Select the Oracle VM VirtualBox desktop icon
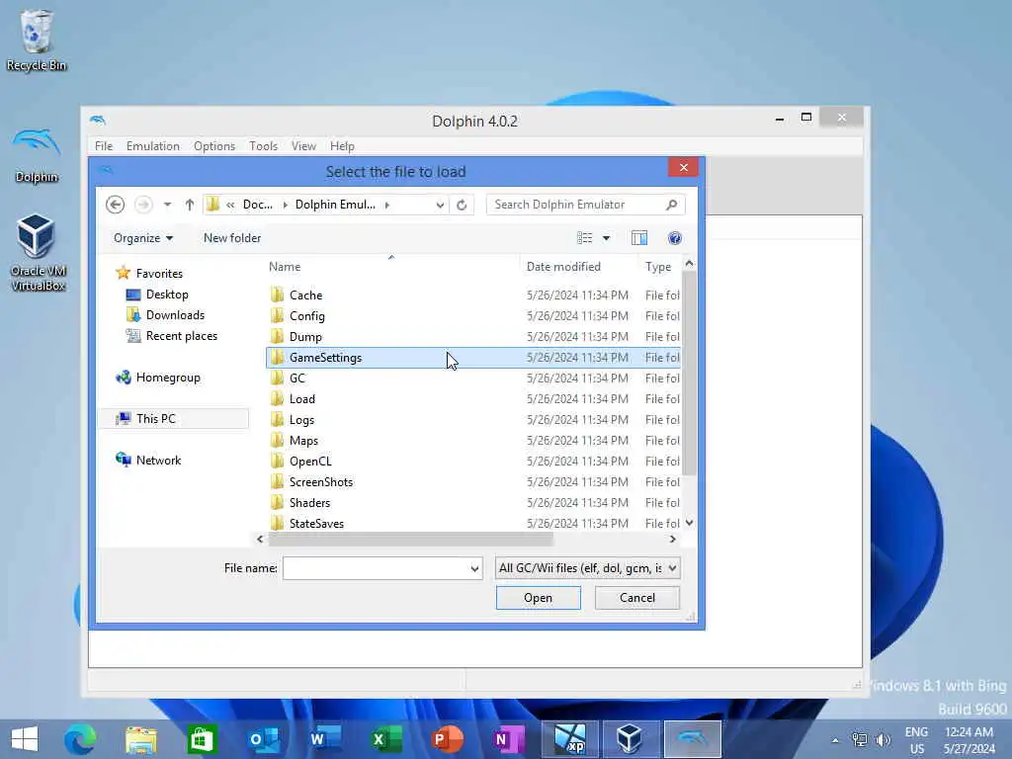This screenshot has width=1012, height=759. pos(37,252)
